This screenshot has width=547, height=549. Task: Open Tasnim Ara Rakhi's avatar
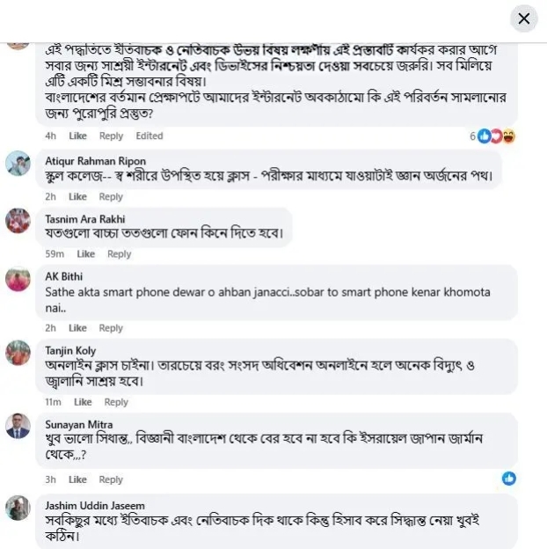pos(18,221)
